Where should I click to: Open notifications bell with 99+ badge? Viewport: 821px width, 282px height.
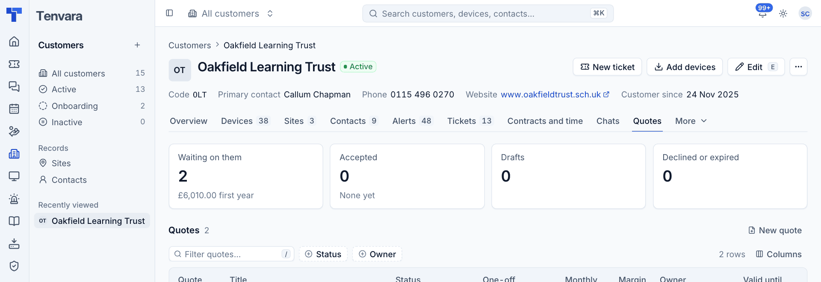(x=762, y=13)
